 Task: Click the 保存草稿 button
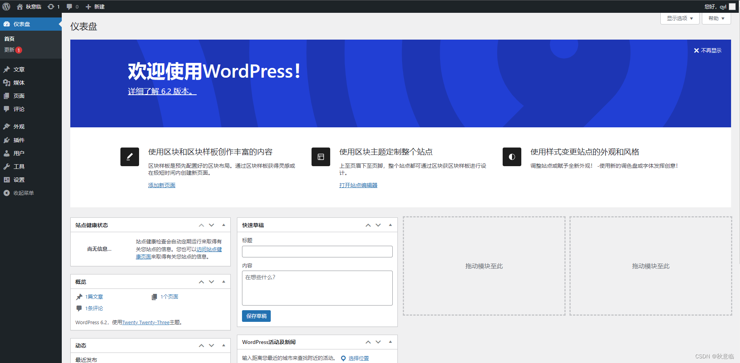pos(256,316)
